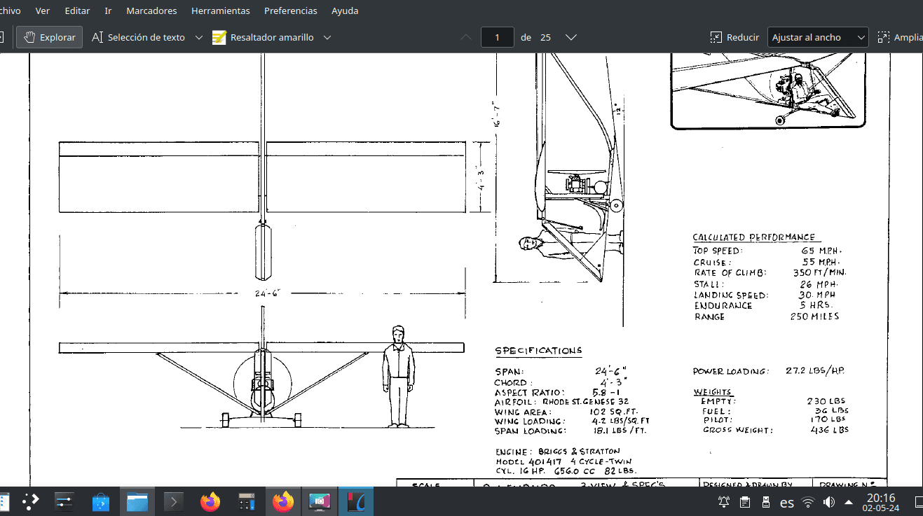The image size is (923, 516).
Task: Open Spectacle screenshot tool in taskbar
Action: (x=320, y=501)
